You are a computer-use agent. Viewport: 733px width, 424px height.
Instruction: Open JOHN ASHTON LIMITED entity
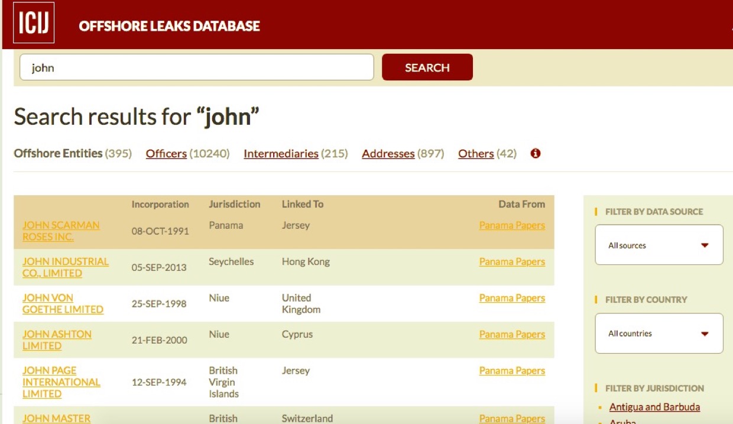coord(57,340)
